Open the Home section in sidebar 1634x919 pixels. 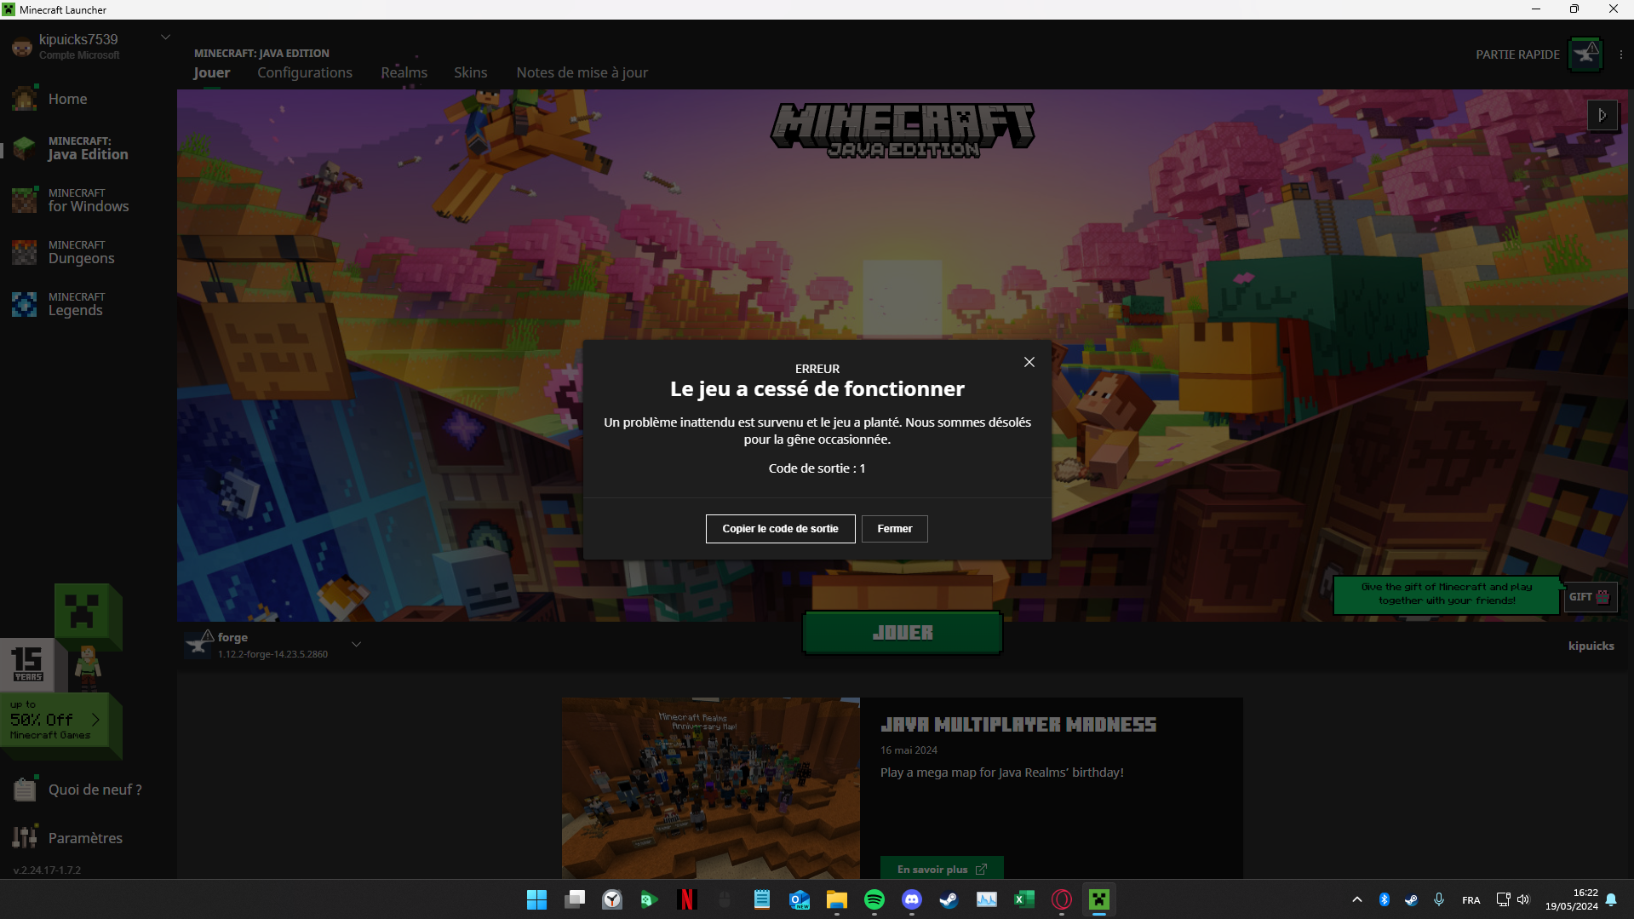click(68, 99)
